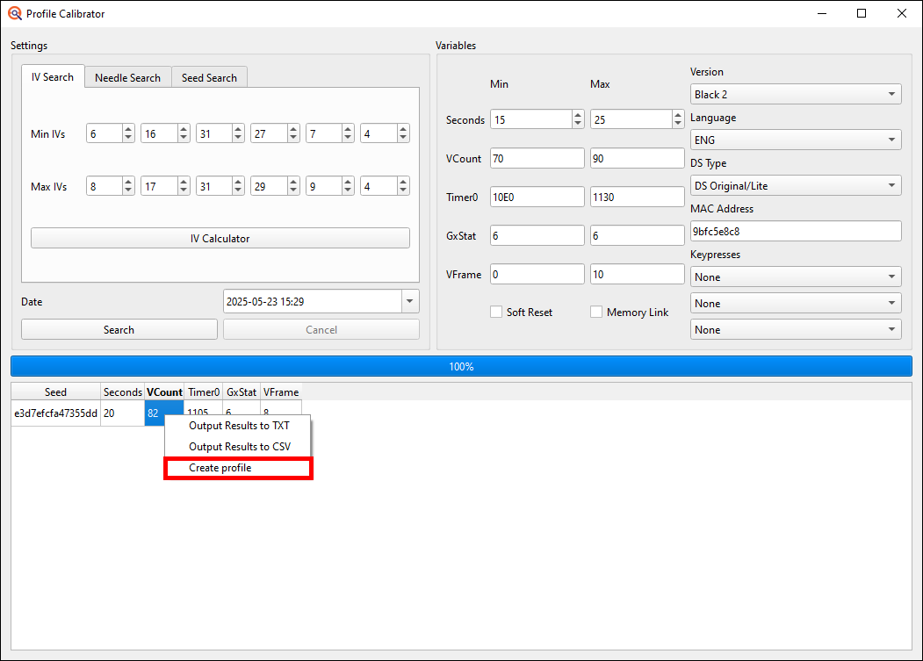Click the Min IVs spinbox with value 27
This screenshot has height=661, width=923.
tap(275, 133)
